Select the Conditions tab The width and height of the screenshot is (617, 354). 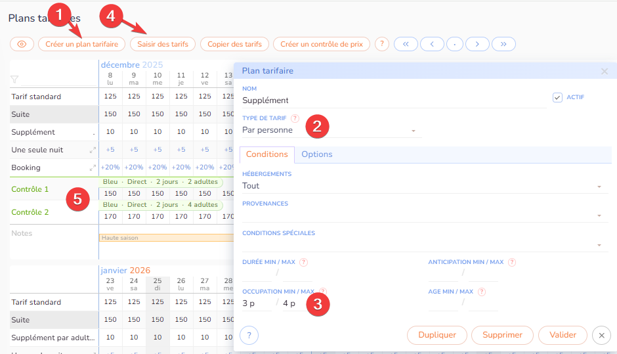[x=266, y=154]
